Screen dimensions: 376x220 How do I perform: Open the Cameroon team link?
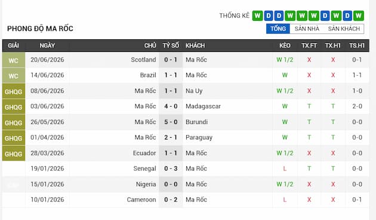(x=141, y=200)
